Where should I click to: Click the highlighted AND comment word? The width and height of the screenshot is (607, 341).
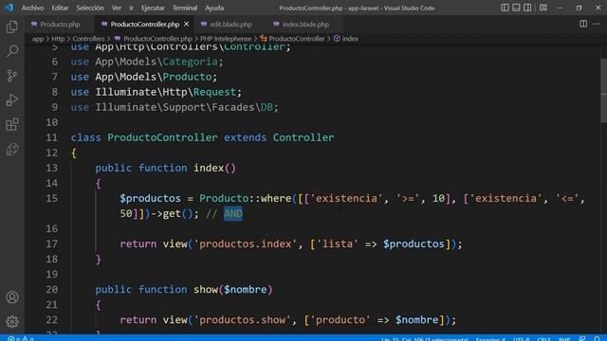click(x=233, y=213)
